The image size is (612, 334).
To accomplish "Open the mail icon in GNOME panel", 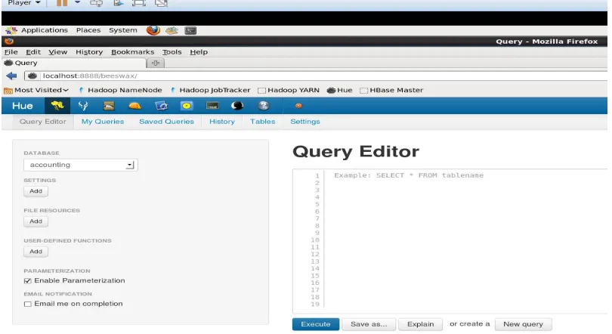I will click(x=172, y=30).
